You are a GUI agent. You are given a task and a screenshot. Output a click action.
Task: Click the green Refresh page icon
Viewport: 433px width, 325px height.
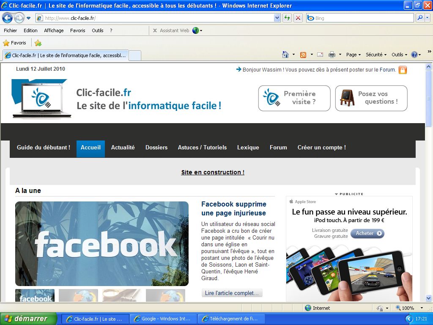287,18
